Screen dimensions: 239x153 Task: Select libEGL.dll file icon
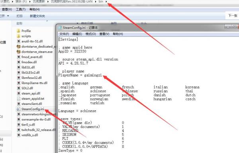click(18, 67)
